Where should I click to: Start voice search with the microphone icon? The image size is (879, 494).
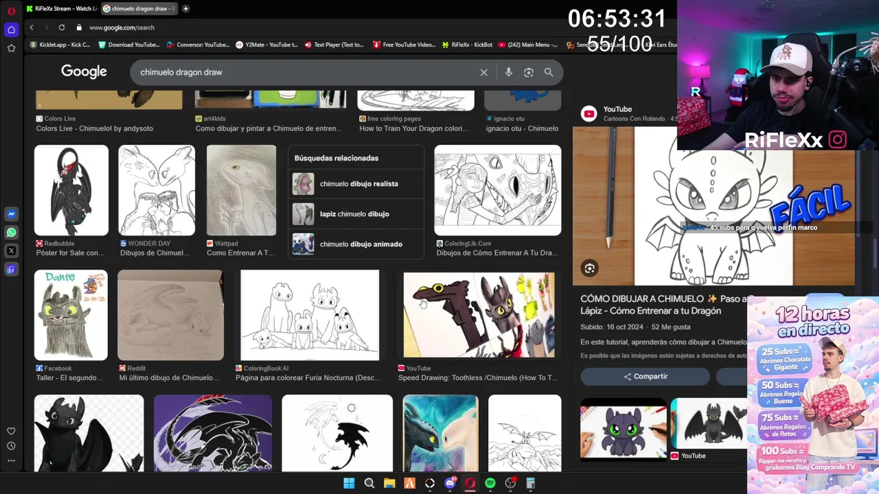pos(508,72)
